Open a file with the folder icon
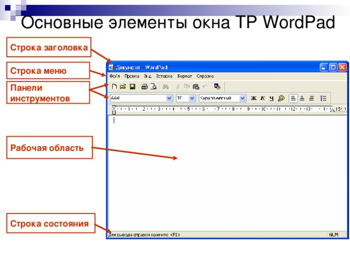Screen dimensions: 350x262 (x=123, y=87)
